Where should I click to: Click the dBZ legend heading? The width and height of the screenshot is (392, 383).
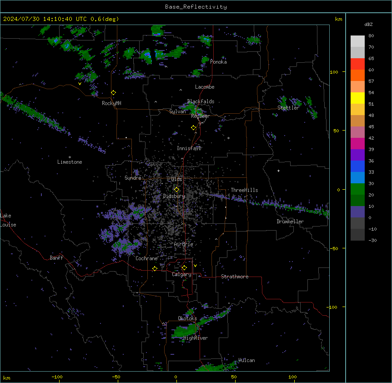368,25
